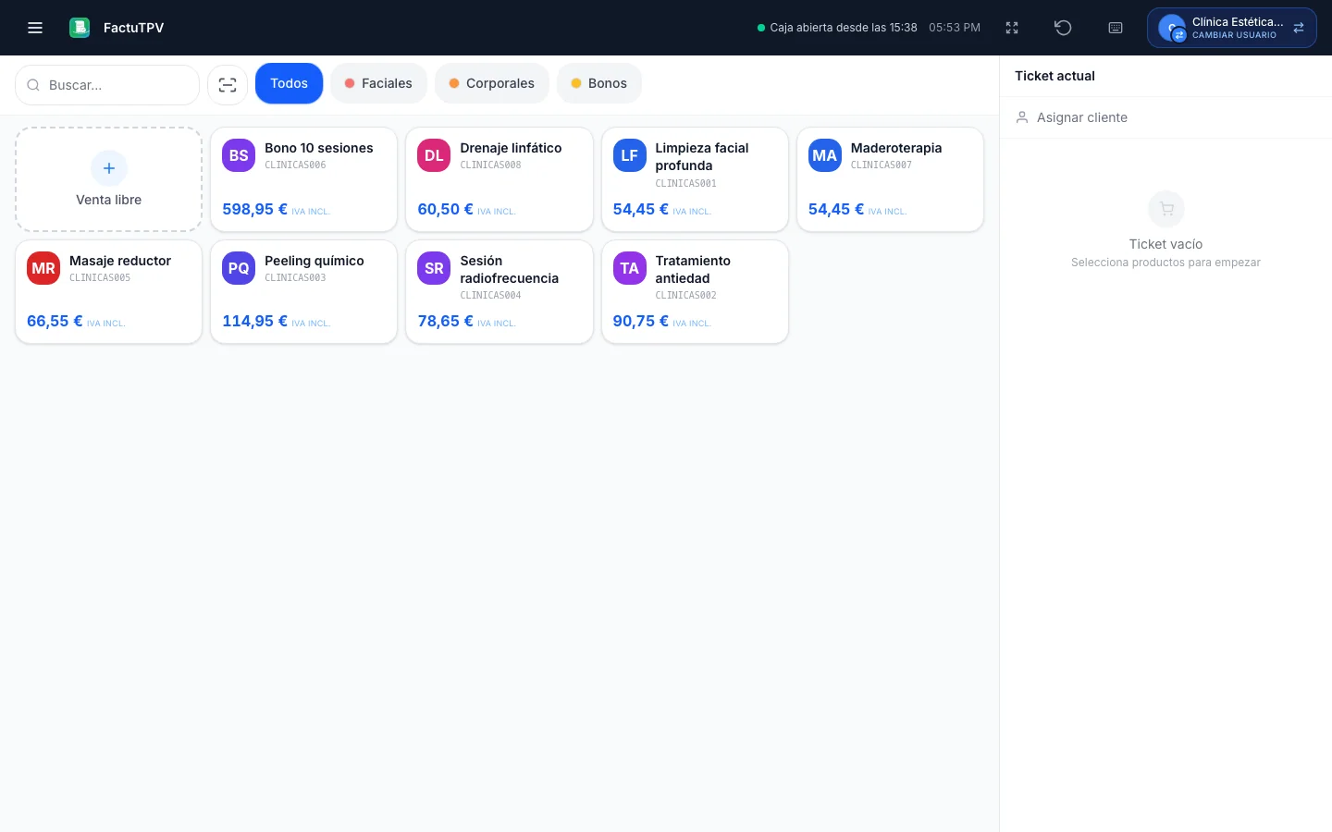
Task: Add Drenaje linfático product
Action: [499, 179]
